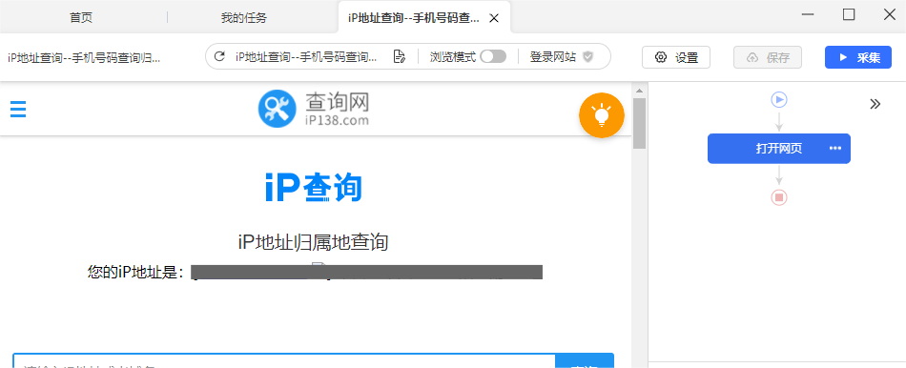906x368 pixels.
Task: Click the shield icon beside 登录网站
Action: point(588,56)
